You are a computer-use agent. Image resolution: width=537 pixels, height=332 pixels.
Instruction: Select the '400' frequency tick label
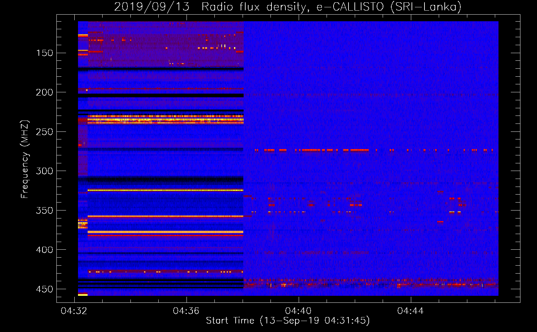tap(44, 250)
